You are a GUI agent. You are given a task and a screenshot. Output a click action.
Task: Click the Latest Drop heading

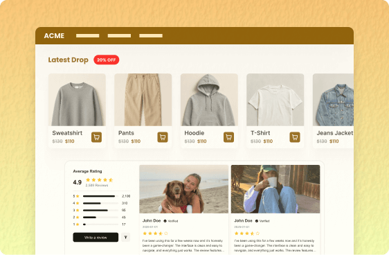click(69, 60)
